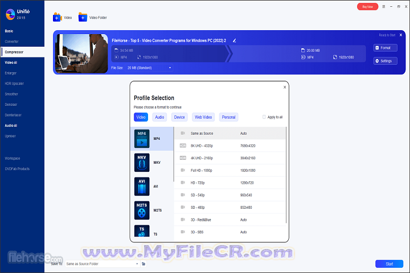
Task: Click the HDR icon for 8K UHD row
Action: tap(183, 146)
